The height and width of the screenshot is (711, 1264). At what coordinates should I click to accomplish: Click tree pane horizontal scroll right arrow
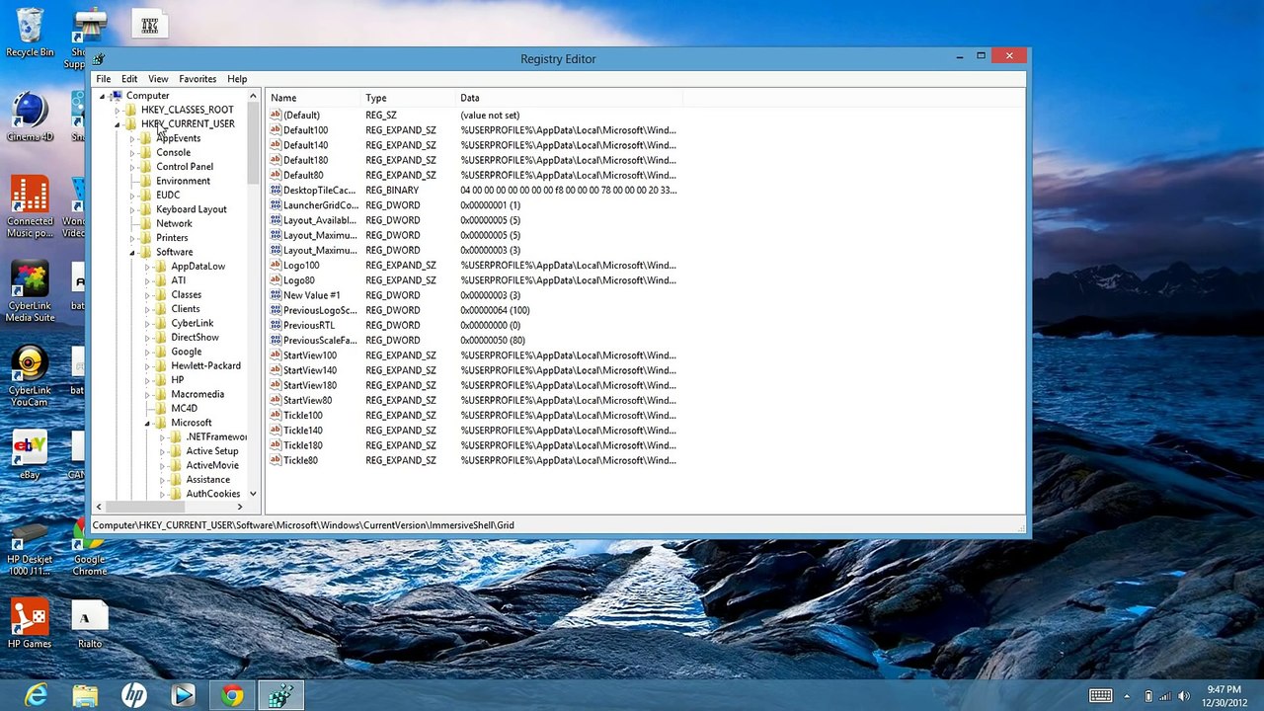[239, 507]
